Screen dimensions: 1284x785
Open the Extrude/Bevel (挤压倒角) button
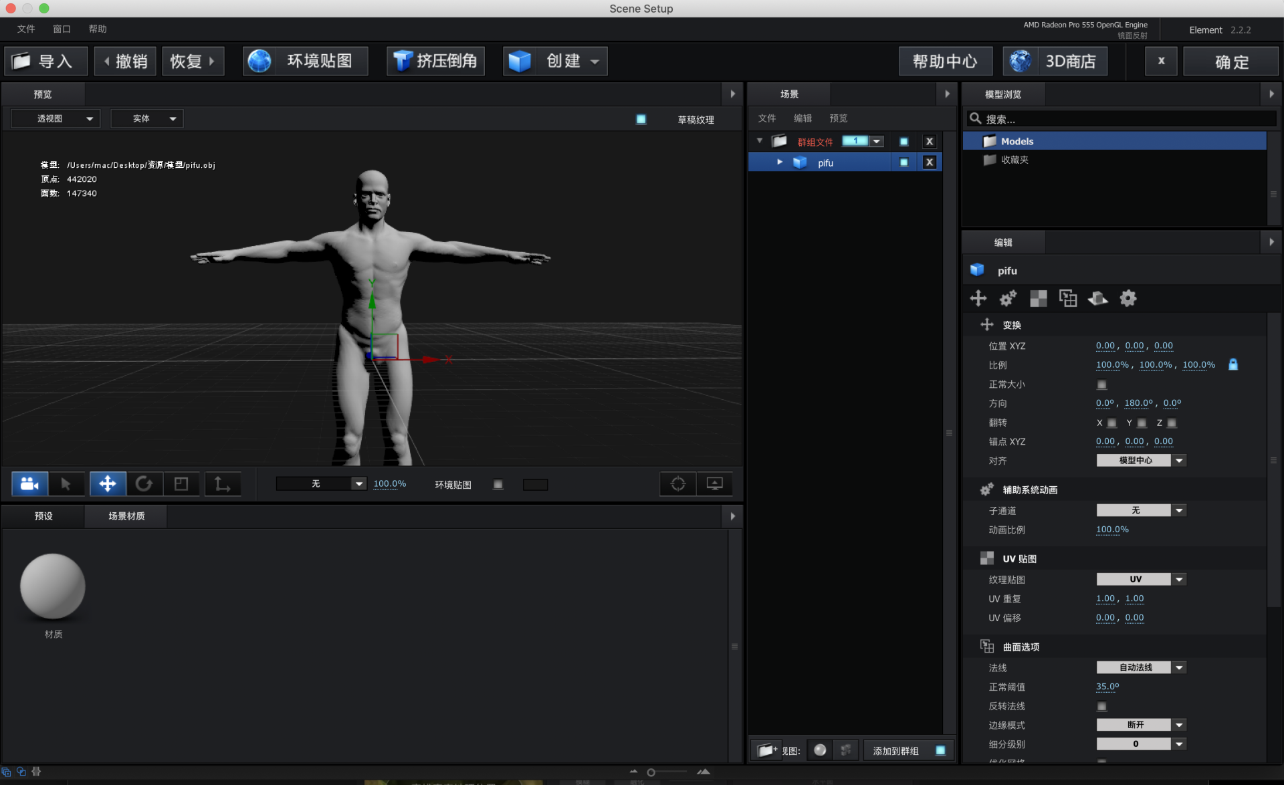click(x=435, y=61)
